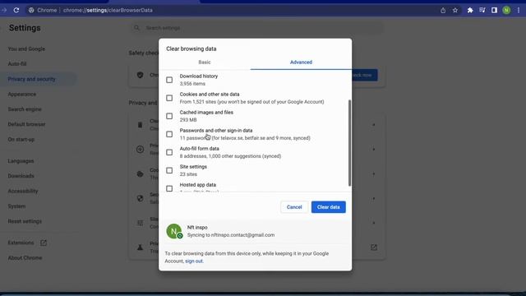Open Languages settings
Image resolution: width=526 pixels, height=296 pixels.
click(21, 161)
